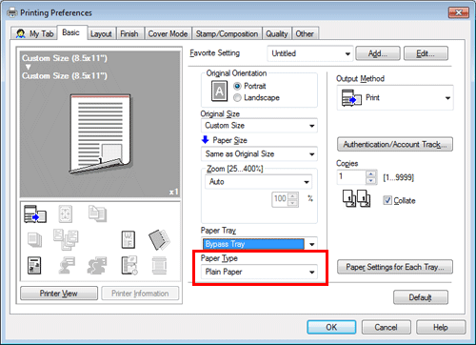The width and height of the screenshot is (476, 345).
Task: Click the Edit... favorite setting button
Action: pyautogui.click(x=426, y=53)
